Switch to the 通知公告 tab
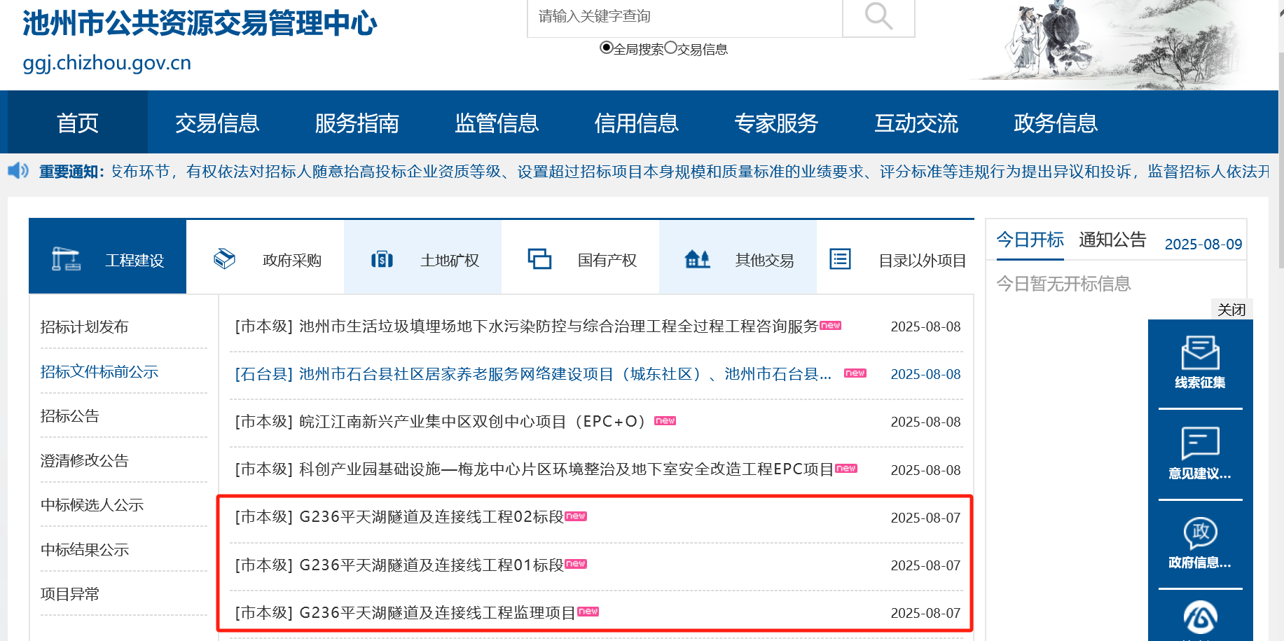Viewport: 1284px width, 641px height. pyautogui.click(x=1112, y=240)
